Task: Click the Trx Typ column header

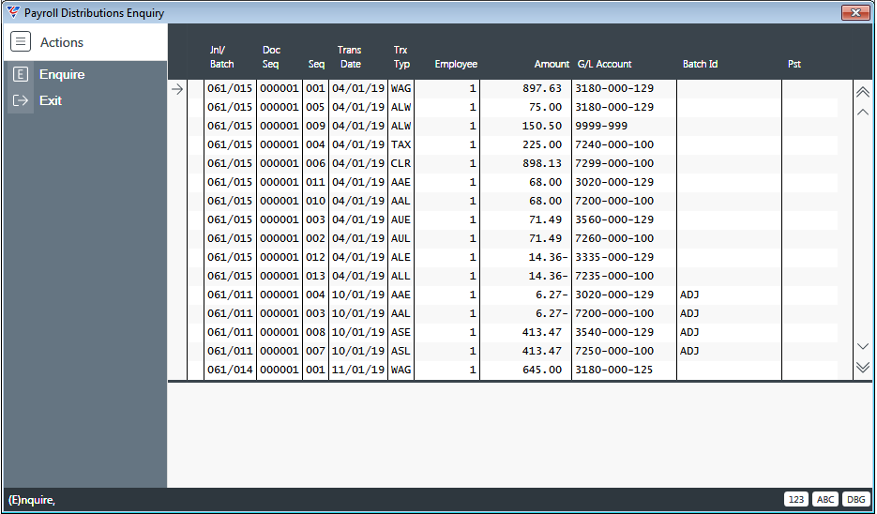Action: tap(401, 57)
